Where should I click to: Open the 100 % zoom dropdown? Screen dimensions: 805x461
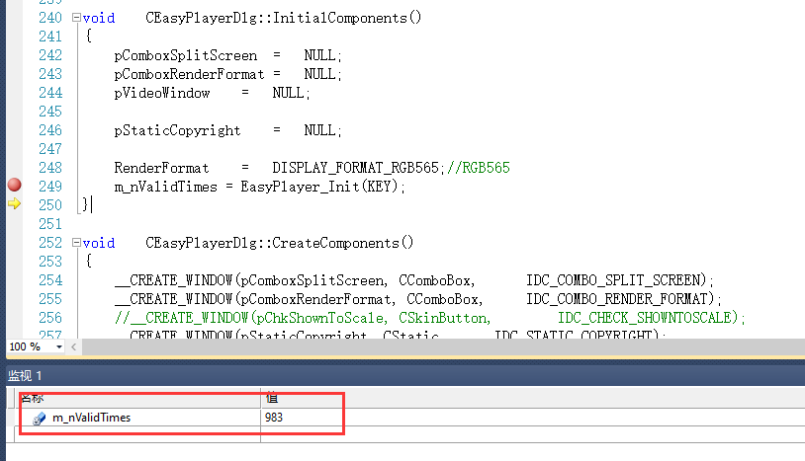coord(59,346)
